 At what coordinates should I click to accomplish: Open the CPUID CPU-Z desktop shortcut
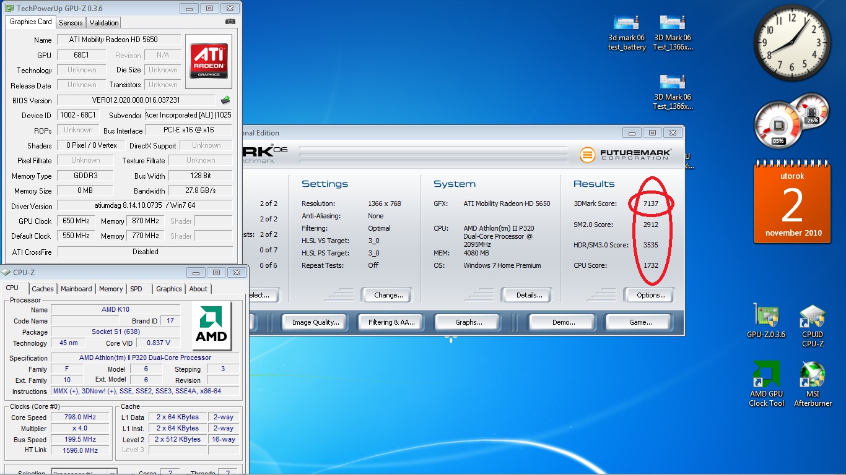(x=813, y=327)
